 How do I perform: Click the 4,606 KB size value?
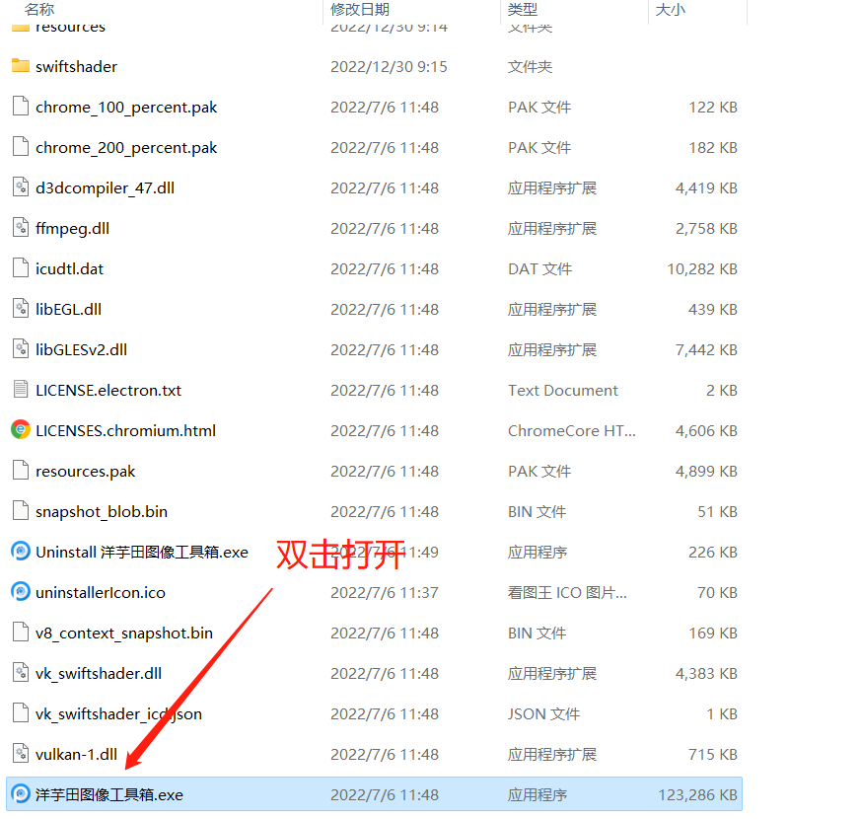coord(706,431)
